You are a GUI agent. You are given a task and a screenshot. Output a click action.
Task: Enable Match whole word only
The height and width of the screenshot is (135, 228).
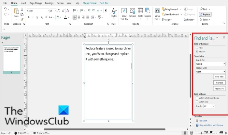pos(197,98)
